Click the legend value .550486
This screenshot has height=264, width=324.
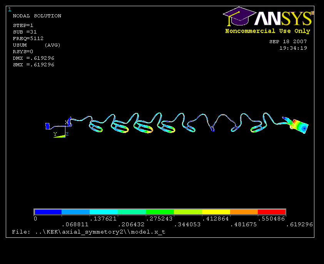[272, 219]
